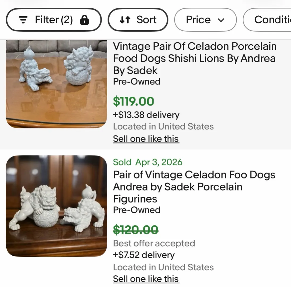Open the Vintage Pair Of Celadon Porcelain listing title
291x287 pixels.
click(x=195, y=58)
